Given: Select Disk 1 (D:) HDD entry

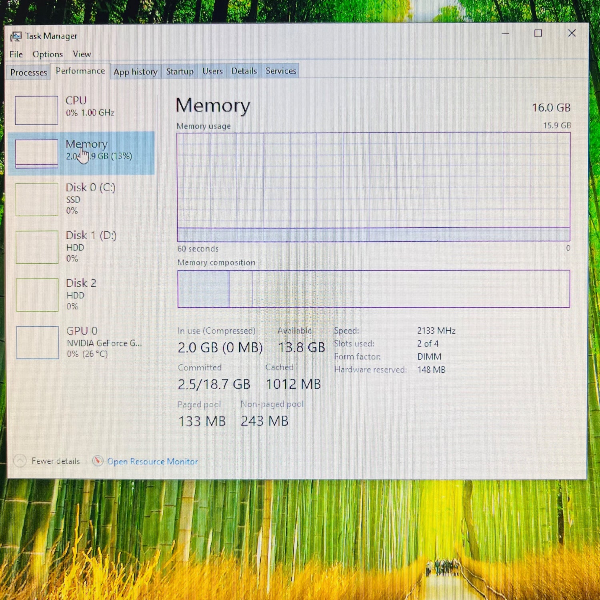Looking at the screenshot, I should coord(37,247).
